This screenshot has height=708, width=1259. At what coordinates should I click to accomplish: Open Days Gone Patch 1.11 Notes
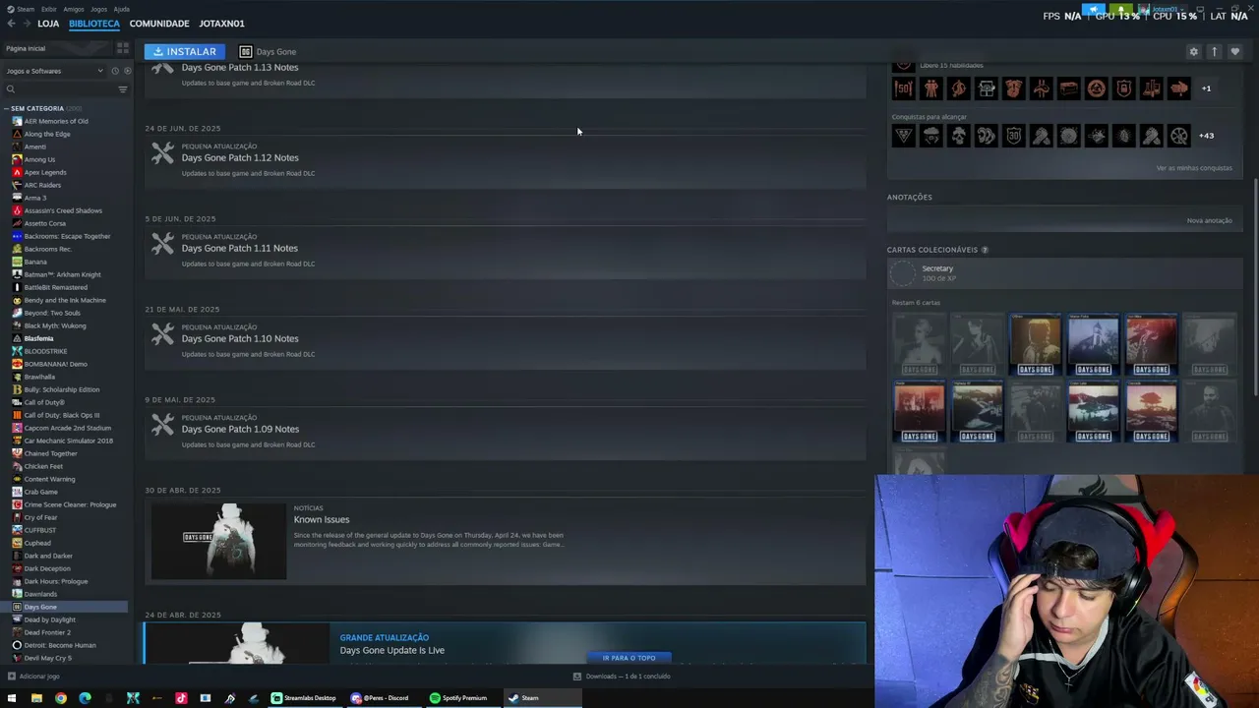(x=240, y=249)
